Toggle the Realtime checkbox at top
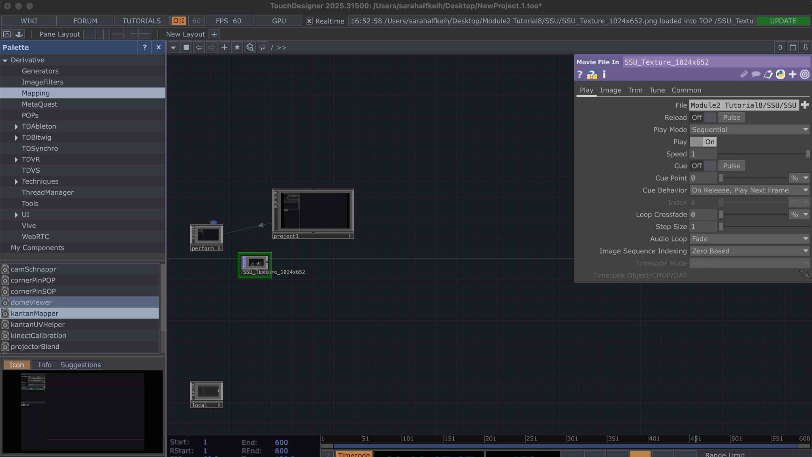 (309, 21)
